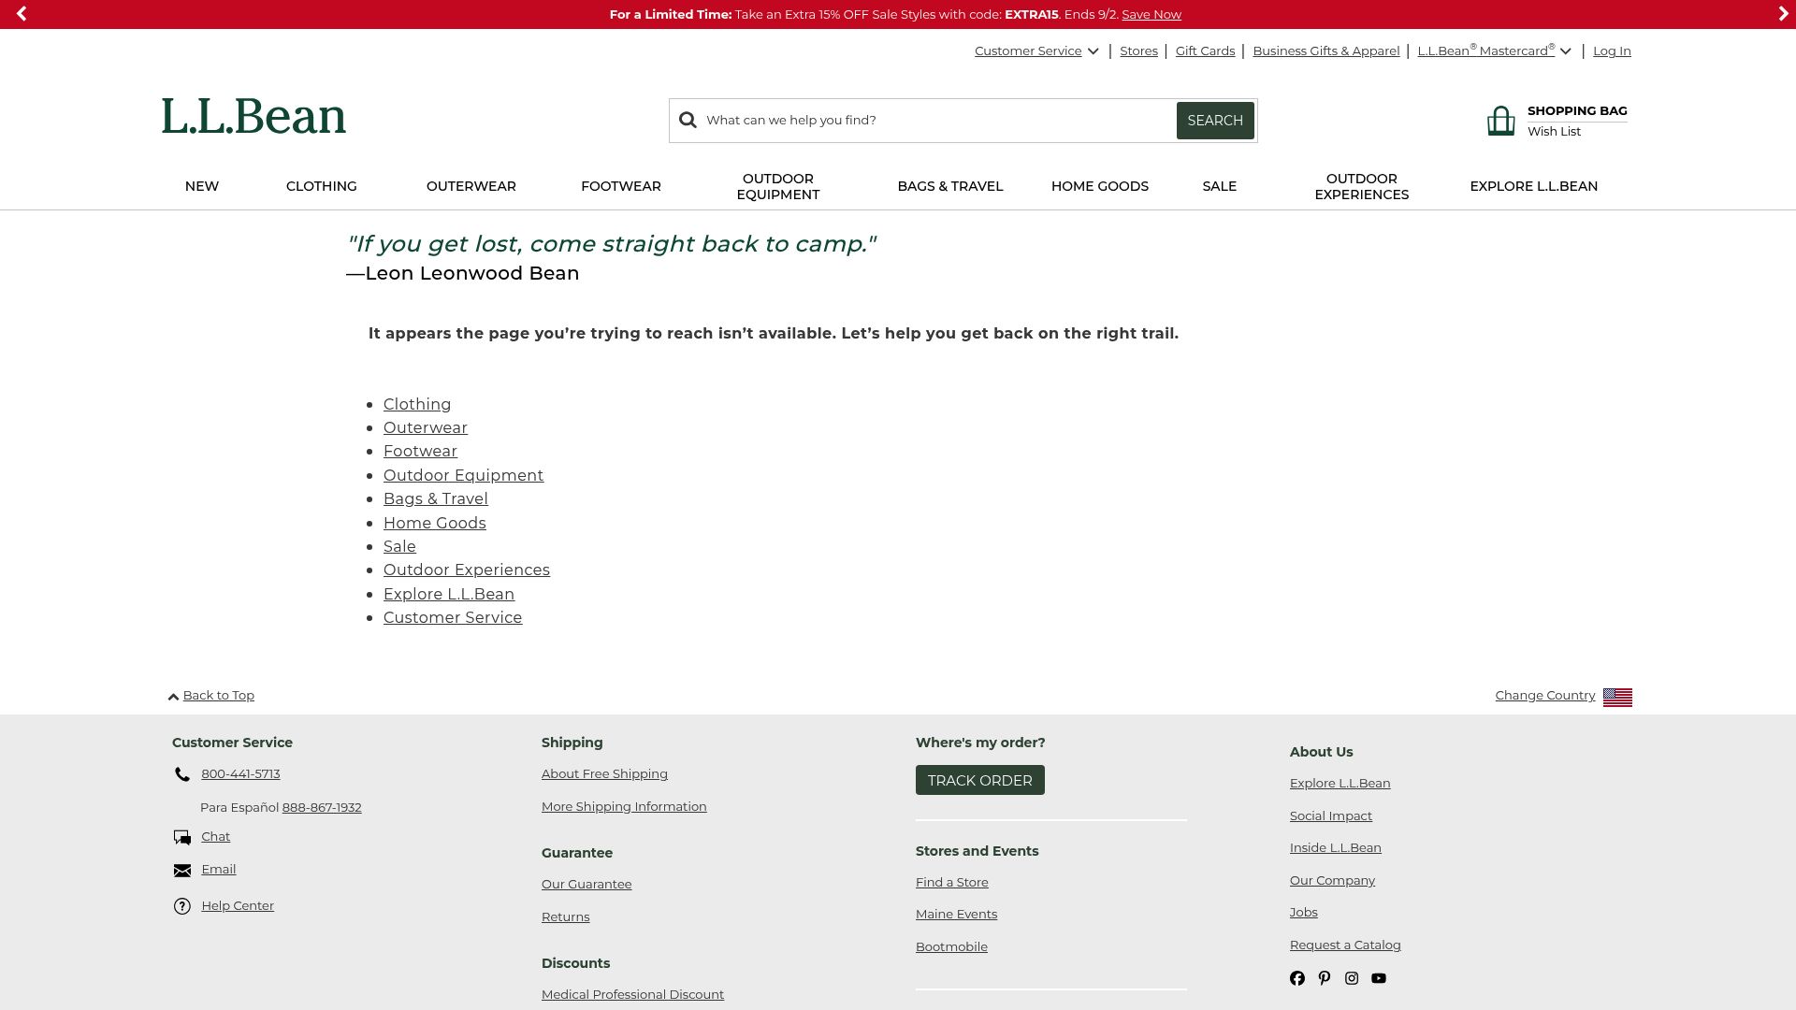Click the SHOPPING BAG text link
Screen dimensions: 1796x1010
pyautogui.click(x=1577, y=110)
